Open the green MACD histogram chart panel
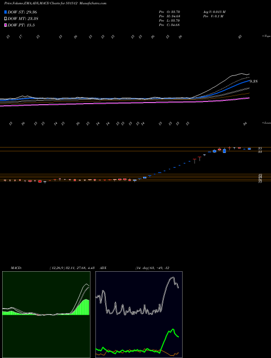The width and height of the screenshot is (271, 358). [46, 315]
